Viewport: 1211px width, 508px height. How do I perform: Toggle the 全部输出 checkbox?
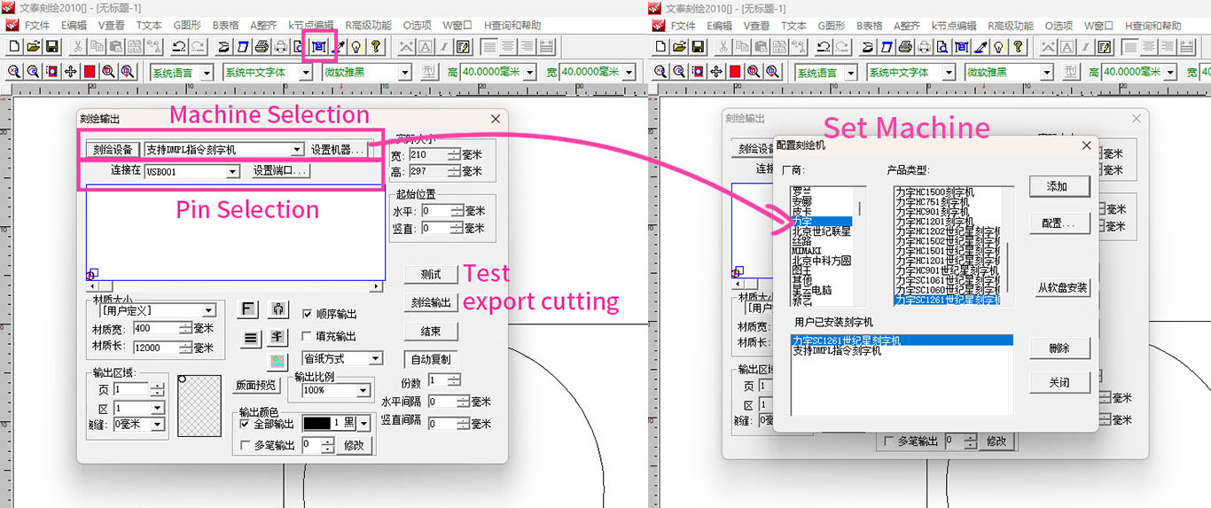pos(246,424)
